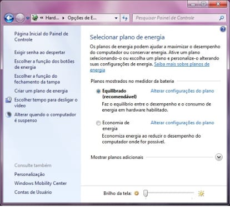The image size is (230, 207).
Task: Click the 'Consulte também' heading
Action: [x=33, y=165]
